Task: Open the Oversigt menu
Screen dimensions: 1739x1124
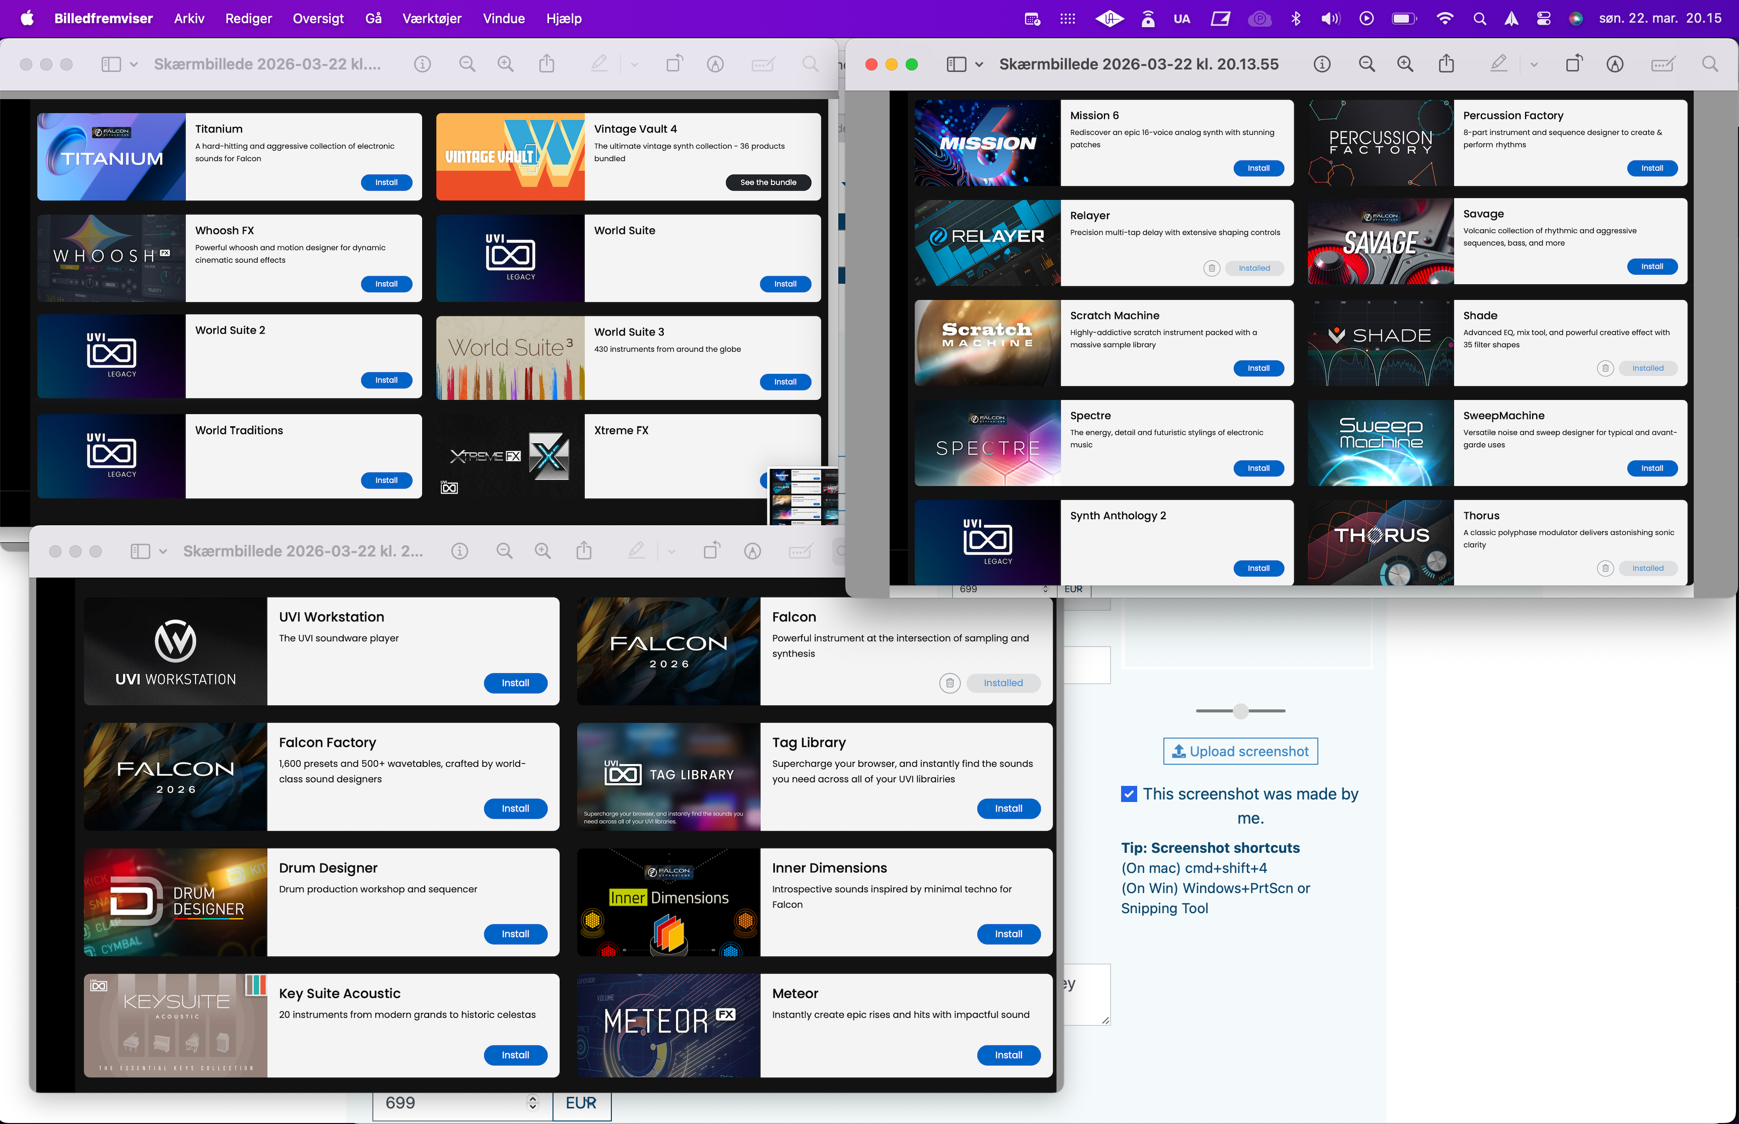Action: (318, 19)
